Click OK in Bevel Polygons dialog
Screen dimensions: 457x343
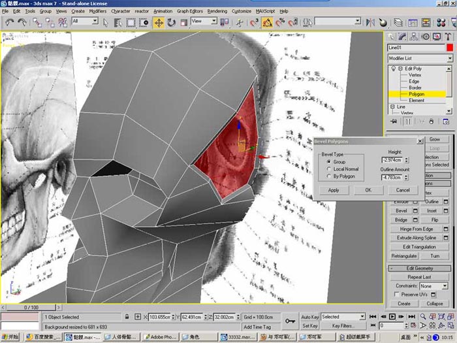pyautogui.click(x=368, y=190)
